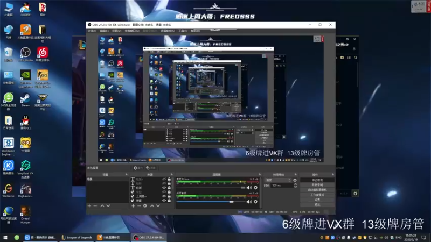
Task: Open the Steam desktop shortcut
Action: pos(25,100)
